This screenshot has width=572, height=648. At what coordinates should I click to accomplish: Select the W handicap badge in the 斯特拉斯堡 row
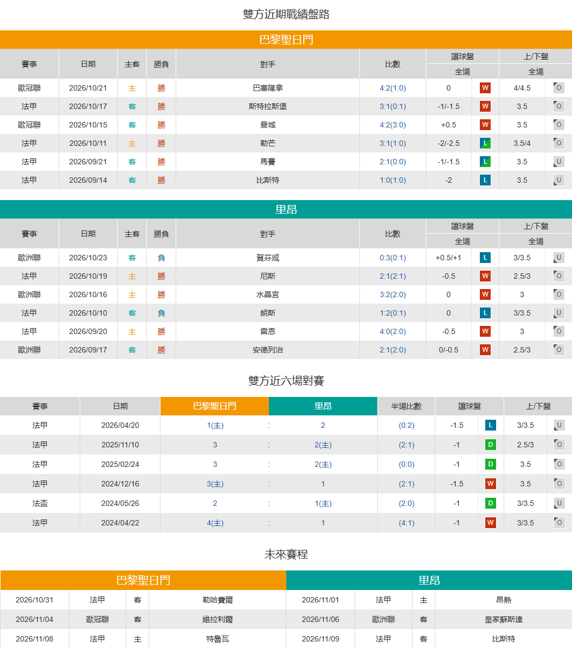[485, 106]
